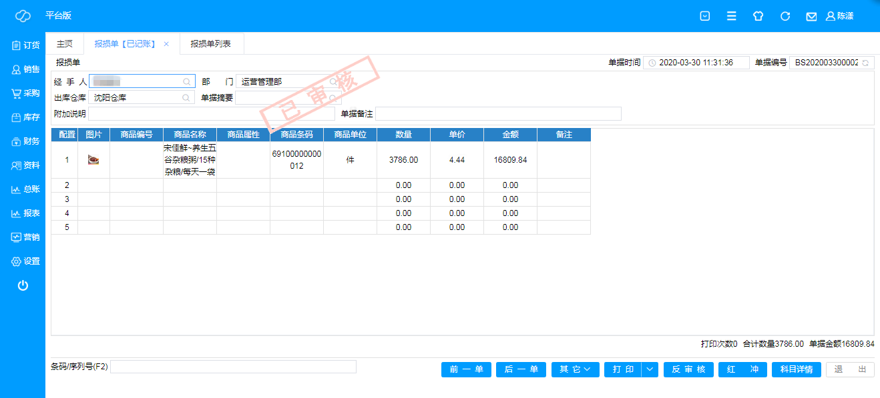Click barcode cell 69100000000012
880x398 pixels.
click(297, 160)
